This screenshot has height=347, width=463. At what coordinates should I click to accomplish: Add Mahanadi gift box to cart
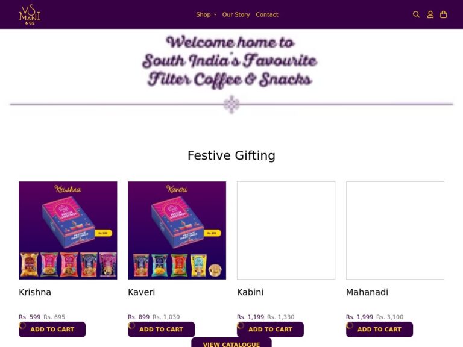point(379,330)
